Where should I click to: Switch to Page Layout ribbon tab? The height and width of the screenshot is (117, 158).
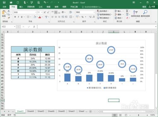(31, 7)
